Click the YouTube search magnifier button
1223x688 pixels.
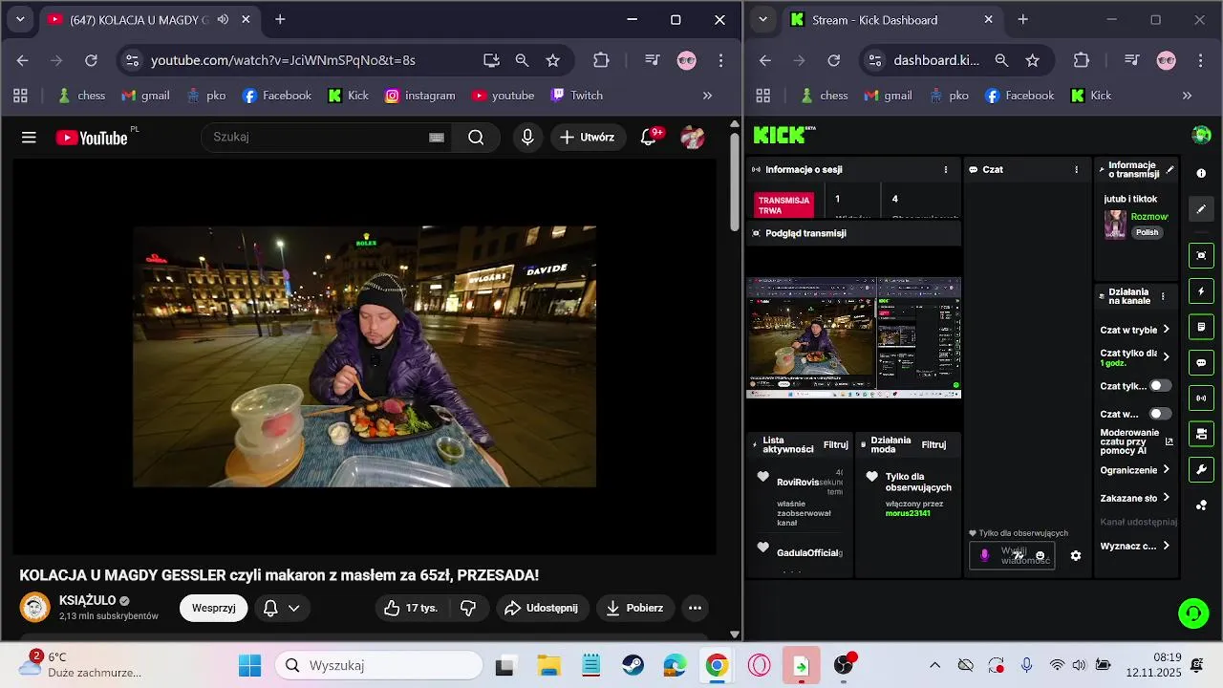476,138
